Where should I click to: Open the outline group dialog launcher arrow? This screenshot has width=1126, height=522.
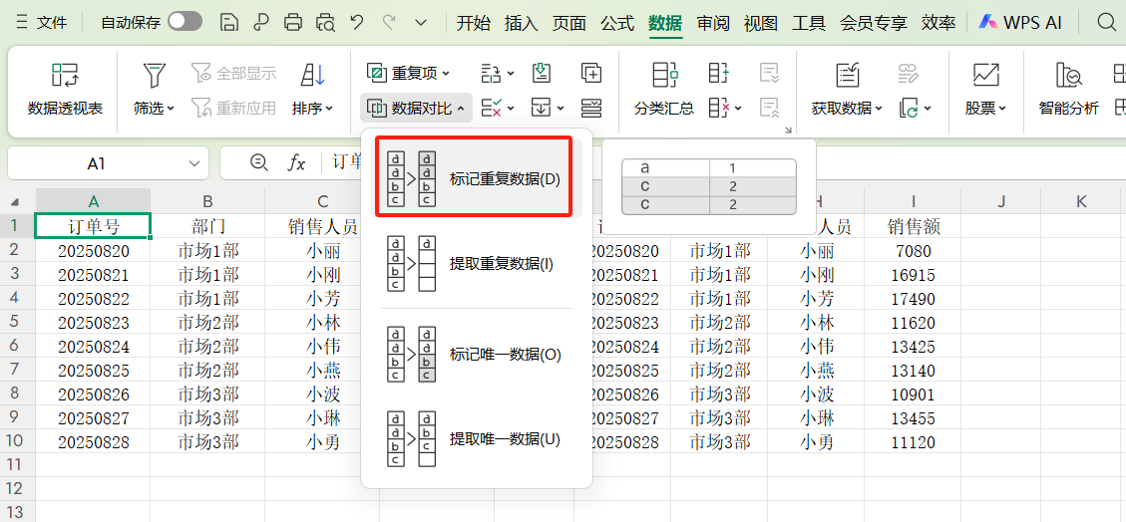coord(788,130)
